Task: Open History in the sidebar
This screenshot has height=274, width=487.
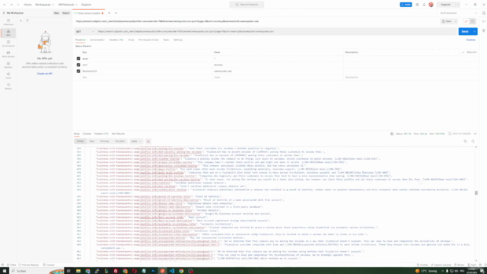Action: [x=8, y=86]
